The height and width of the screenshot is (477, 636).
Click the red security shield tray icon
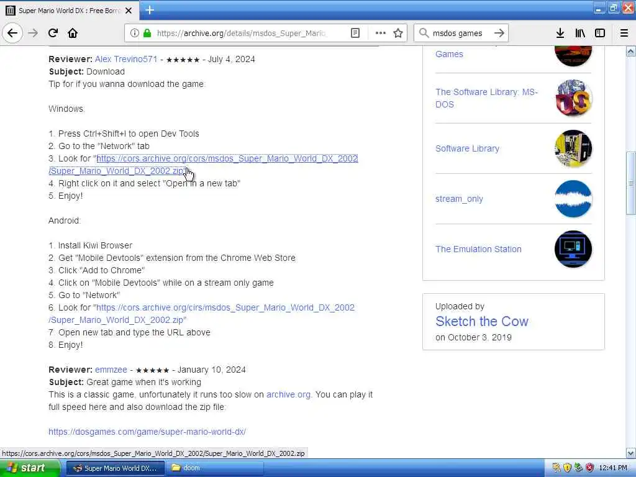pos(590,468)
